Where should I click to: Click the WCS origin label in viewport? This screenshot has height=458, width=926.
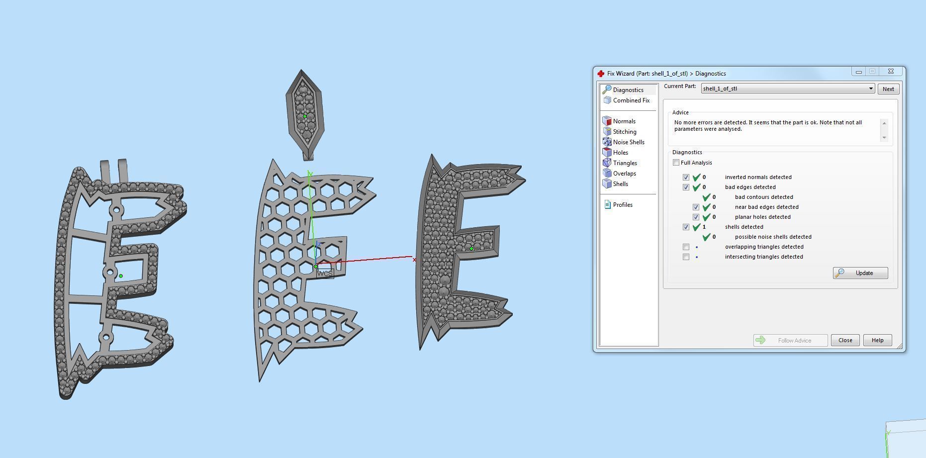tap(325, 274)
